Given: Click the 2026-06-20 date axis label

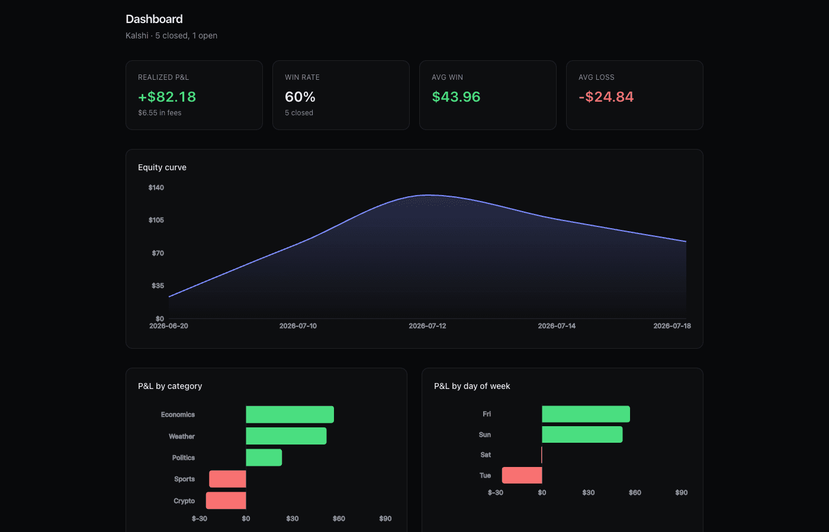Looking at the screenshot, I should [x=169, y=326].
